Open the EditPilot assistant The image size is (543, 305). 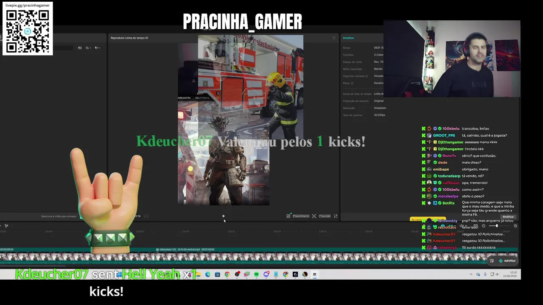tap(507, 261)
